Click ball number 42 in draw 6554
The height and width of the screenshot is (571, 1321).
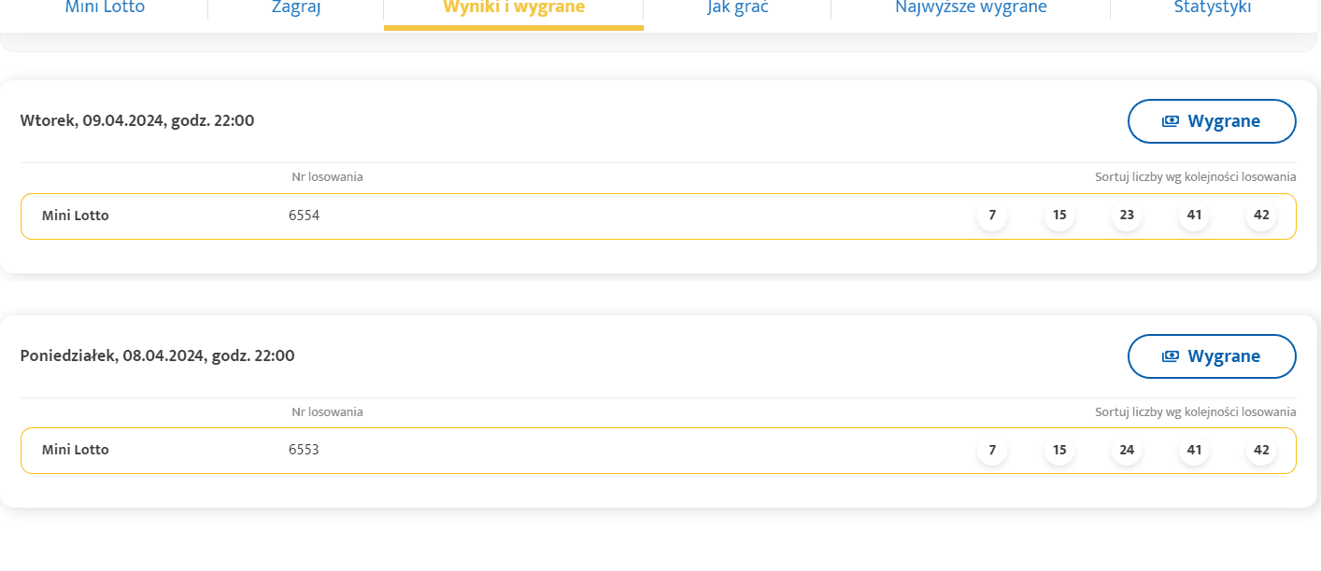tap(1261, 216)
